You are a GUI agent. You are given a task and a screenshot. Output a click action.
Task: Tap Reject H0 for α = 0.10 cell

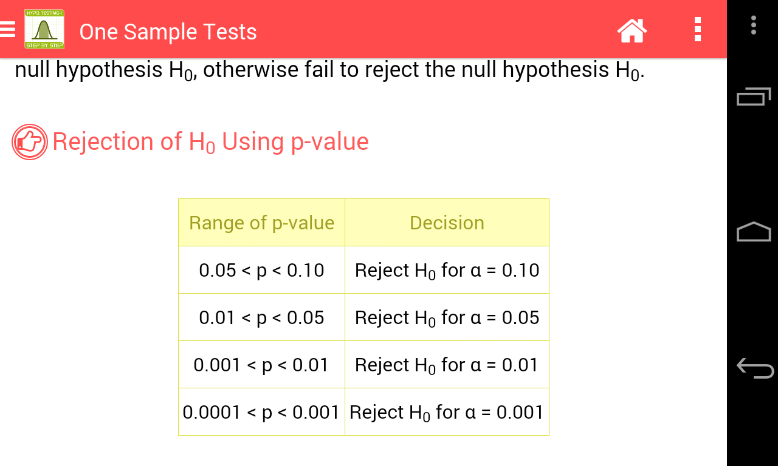(x=447, y=270)
